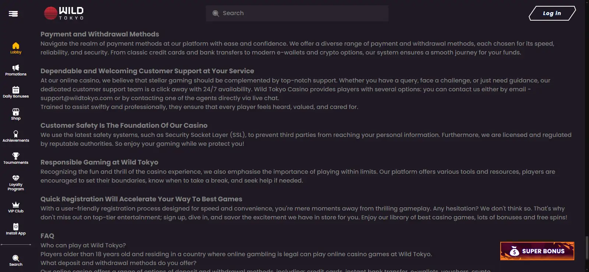Image resolution: width=589 pixels, height=272 pixels.
Task: Open Daily Bonuses calendar icon
Action: pos(16,90)
